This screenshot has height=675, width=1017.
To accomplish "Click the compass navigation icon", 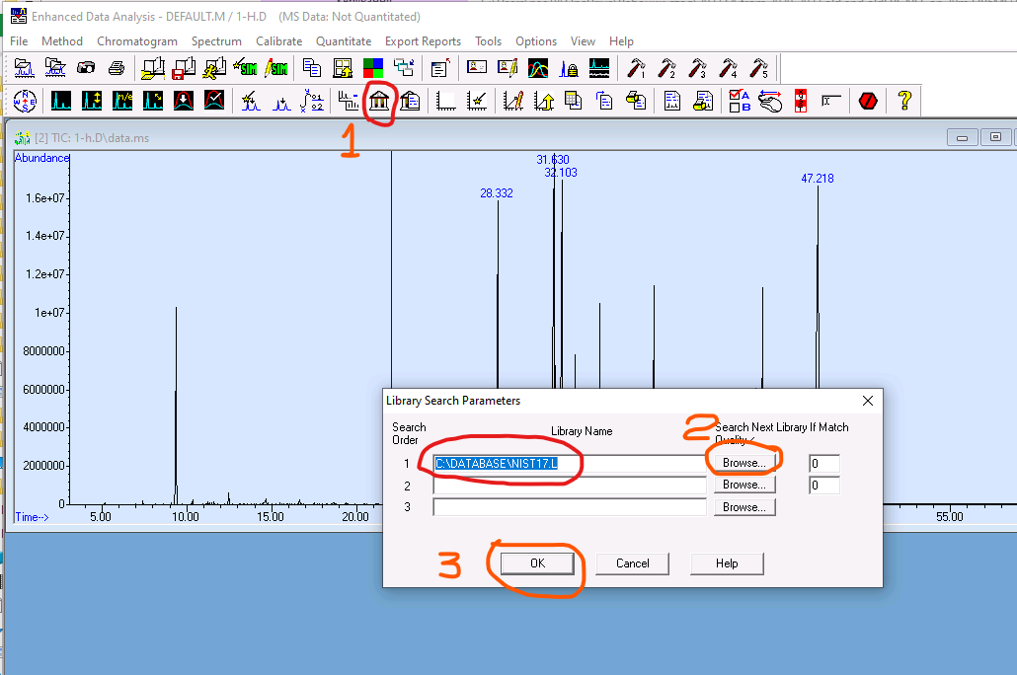I will 25,101.
